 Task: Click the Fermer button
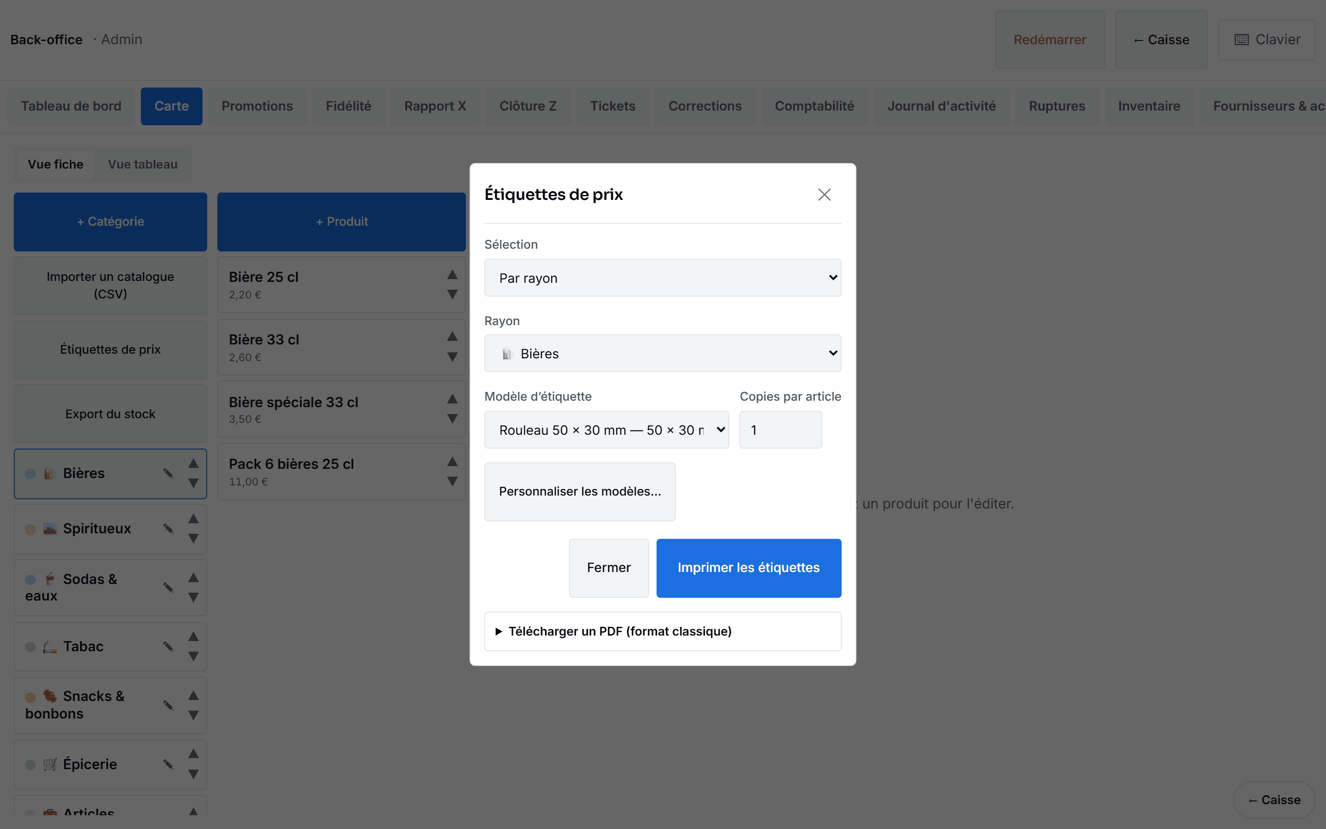(609, 568)
